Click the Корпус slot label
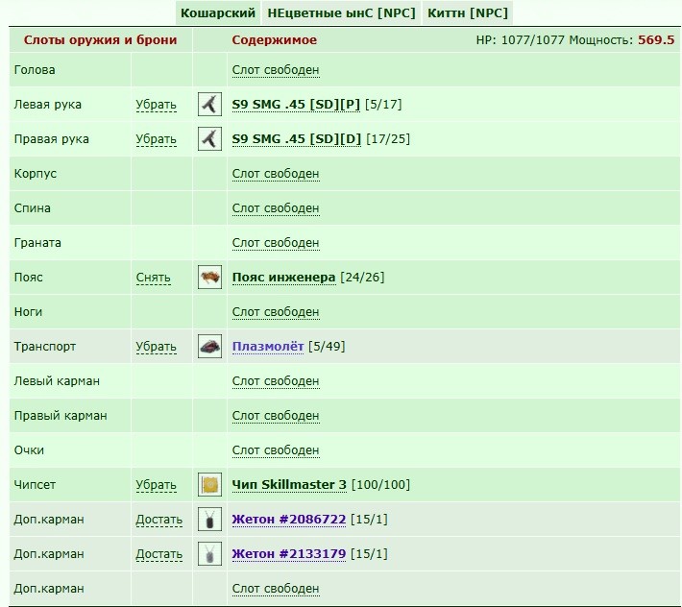Image resolution: width=682 pixels, height=607 pixels. tap(36, 174)
